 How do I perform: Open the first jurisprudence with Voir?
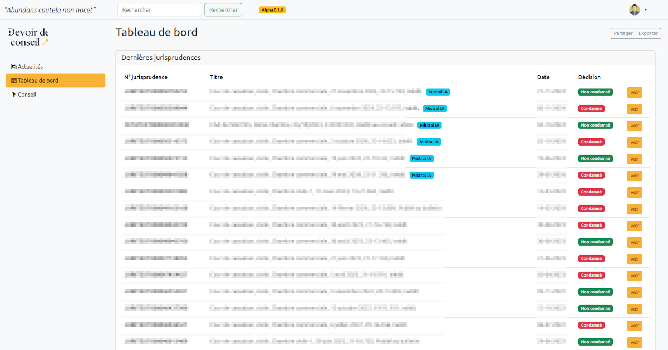[x=635, y=92]
